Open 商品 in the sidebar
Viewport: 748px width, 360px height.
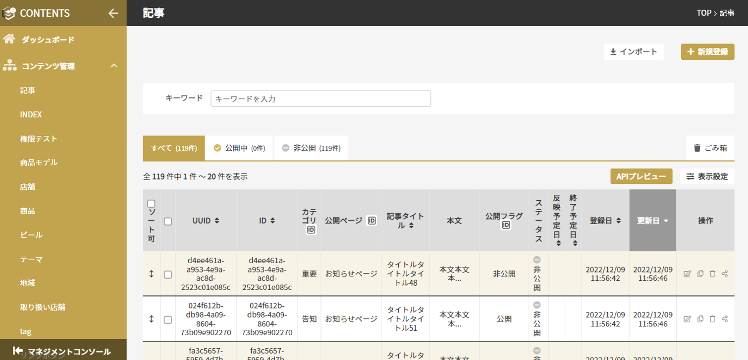28,211
